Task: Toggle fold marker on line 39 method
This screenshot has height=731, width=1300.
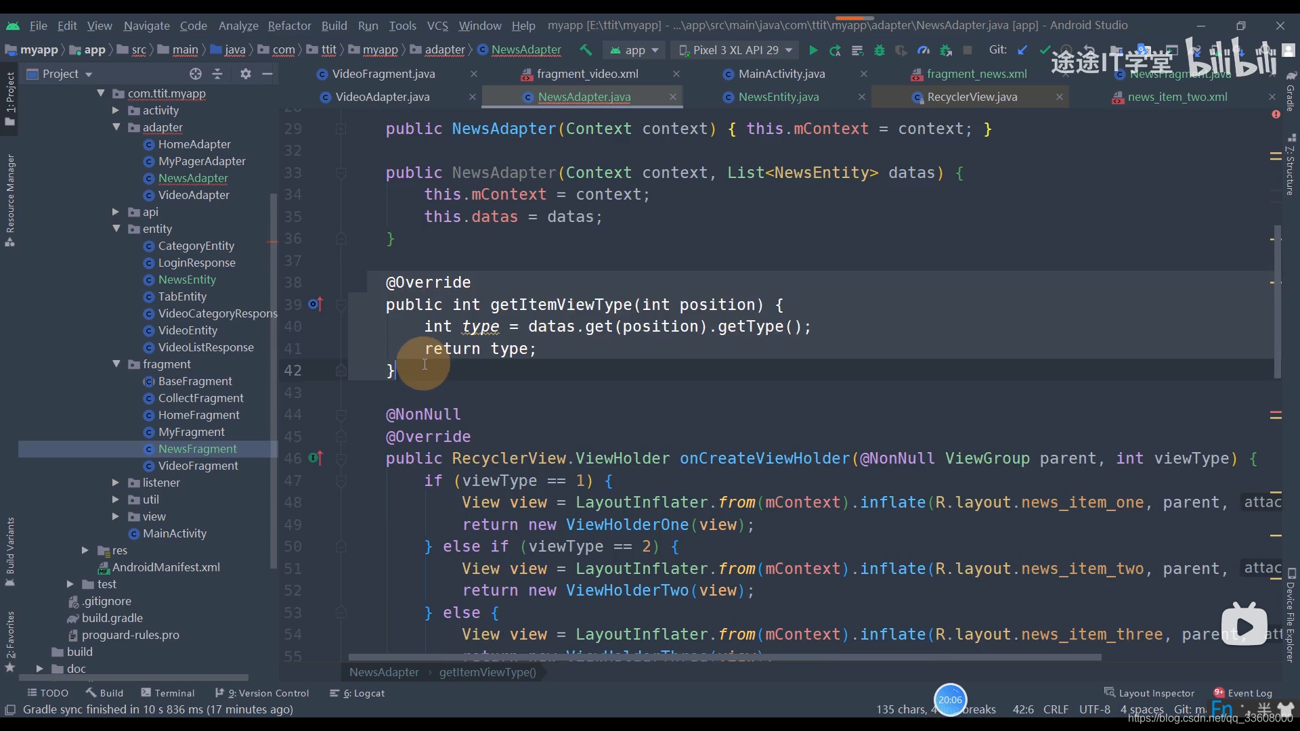Action: 341,305
